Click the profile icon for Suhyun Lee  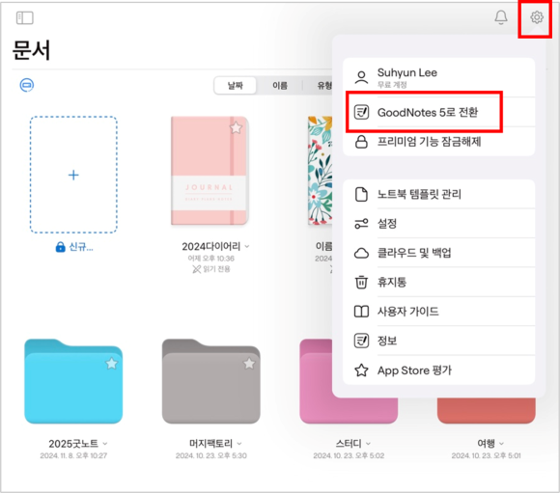361,77
